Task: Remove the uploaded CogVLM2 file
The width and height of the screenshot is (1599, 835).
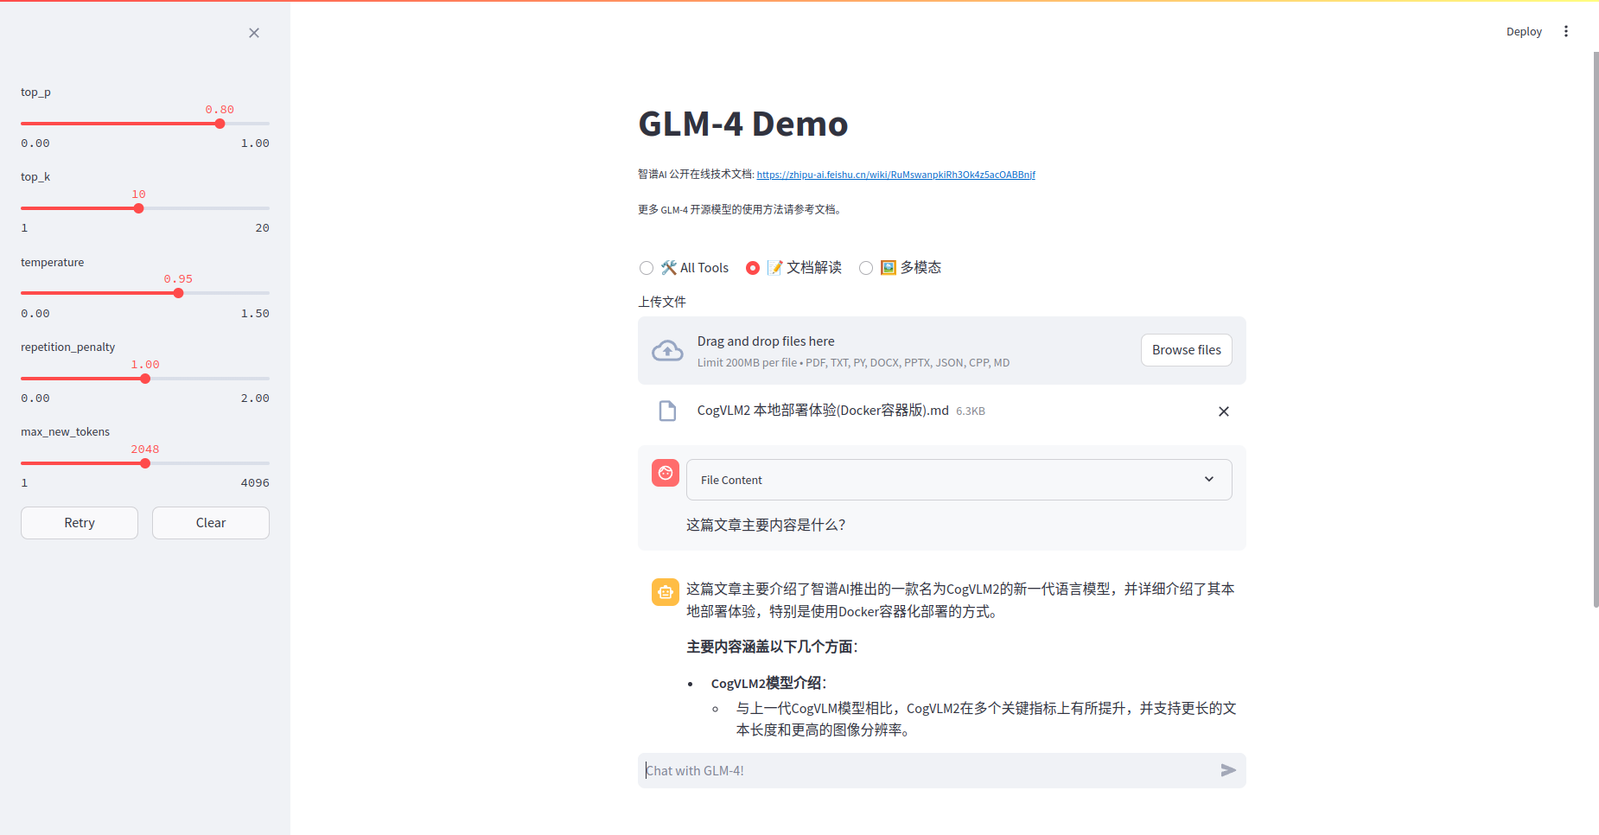Action: pos(1223,411)
